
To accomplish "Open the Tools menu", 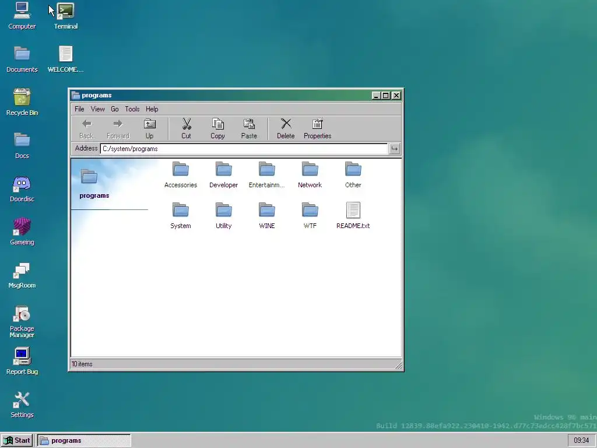I will 132,109.
